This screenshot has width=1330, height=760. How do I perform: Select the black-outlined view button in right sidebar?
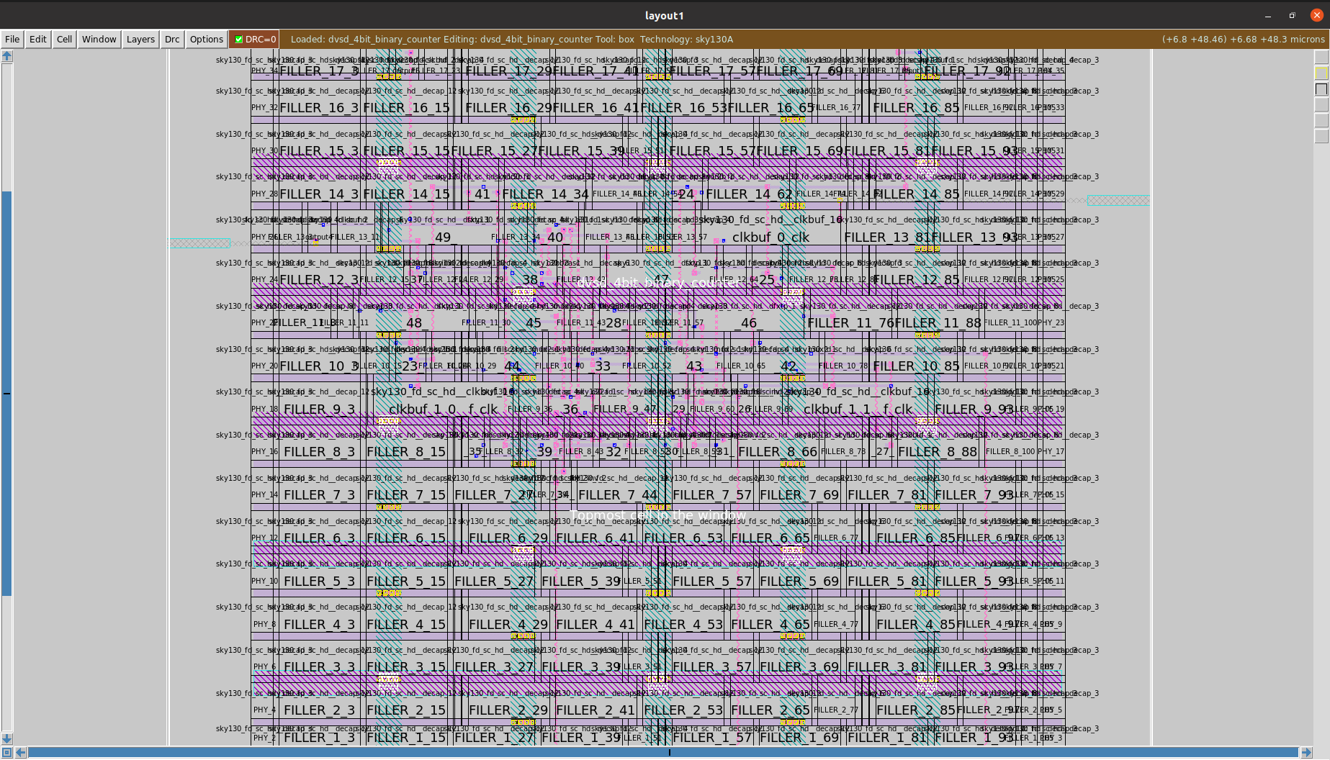[1321, 89]
